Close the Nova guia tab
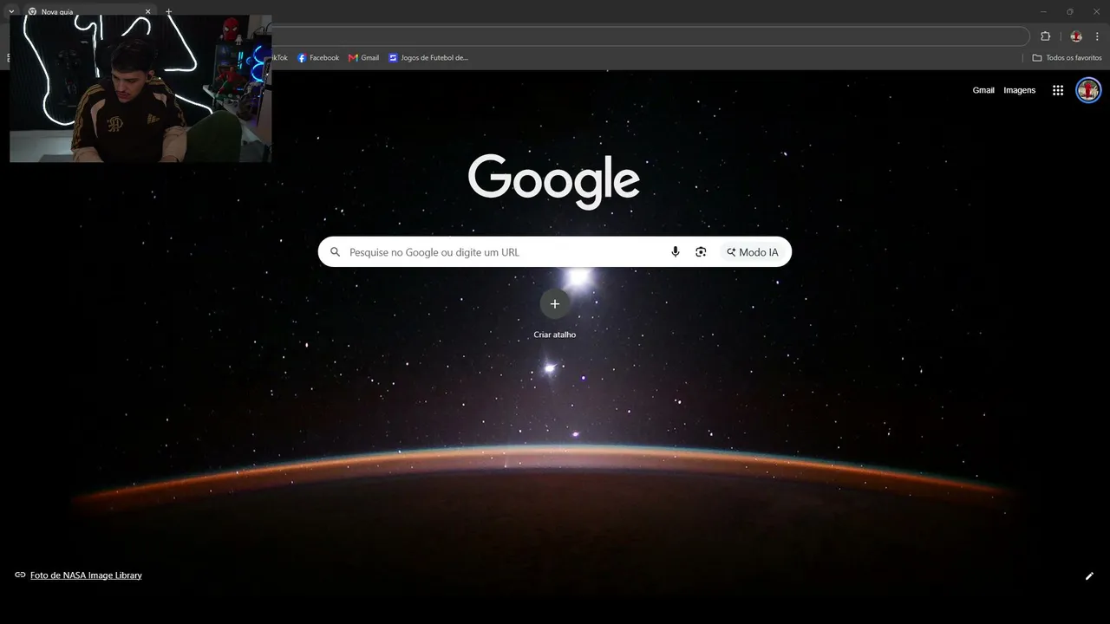The height and width of the screenshot is (624, 1110). (x=147, y=12)
